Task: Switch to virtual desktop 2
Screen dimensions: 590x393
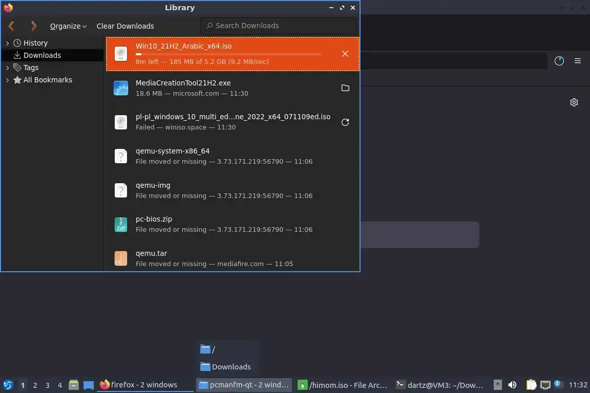Action: click(35, 385)
